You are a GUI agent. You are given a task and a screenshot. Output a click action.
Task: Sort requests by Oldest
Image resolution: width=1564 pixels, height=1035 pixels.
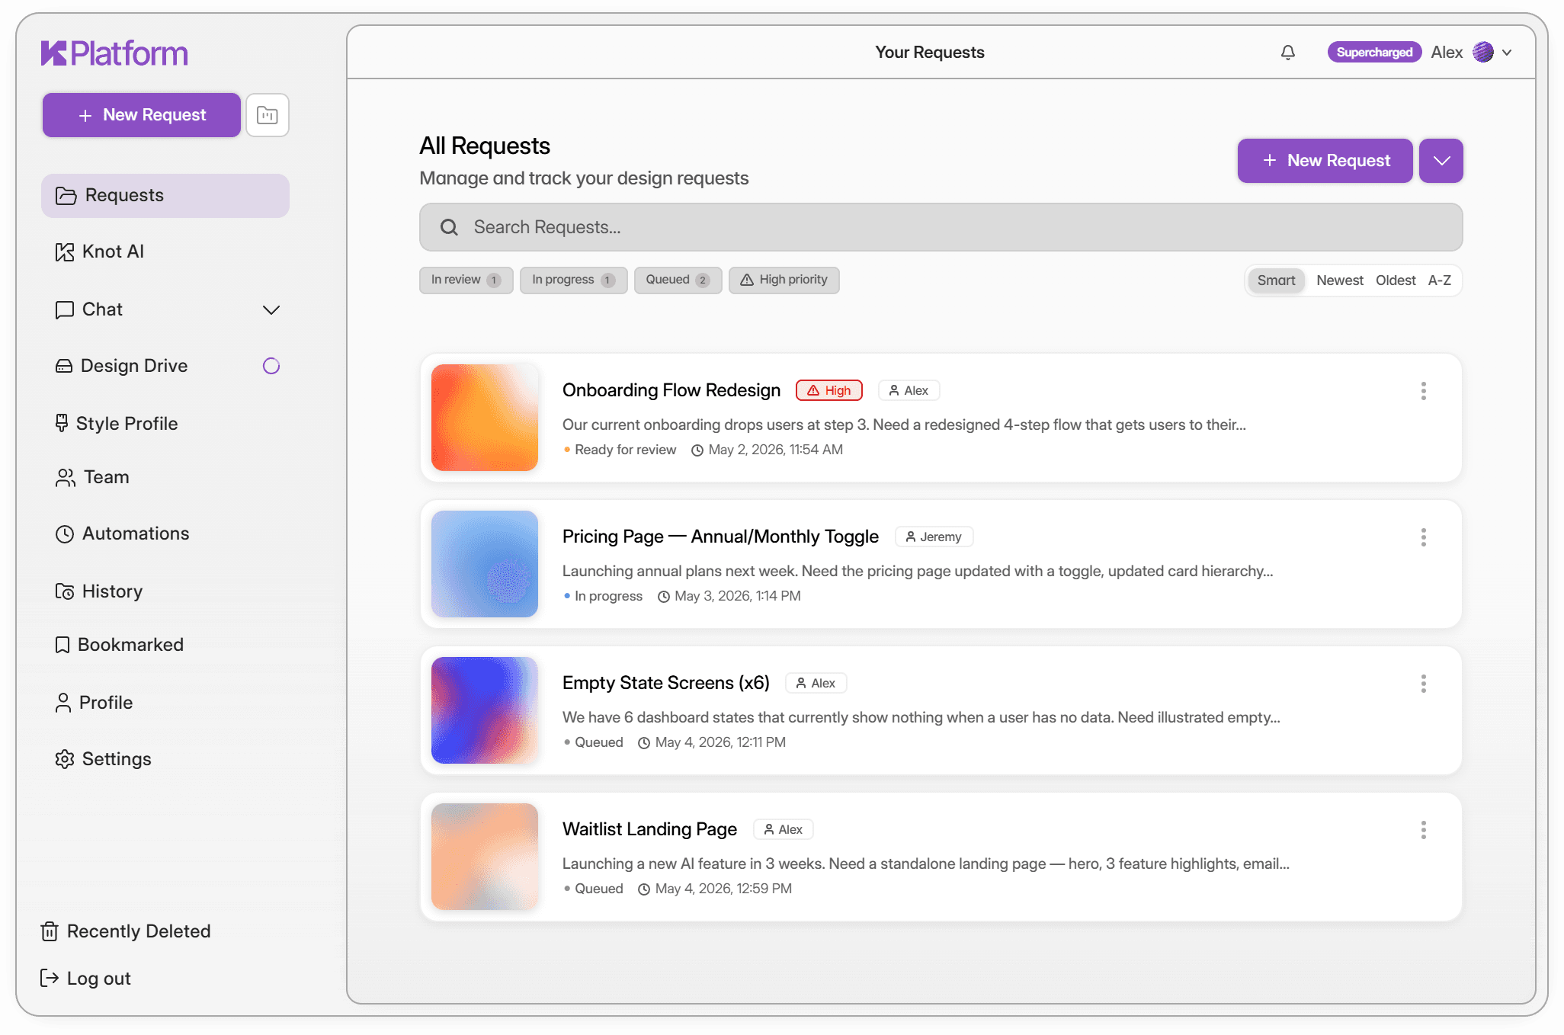(x=1395, y=280)
